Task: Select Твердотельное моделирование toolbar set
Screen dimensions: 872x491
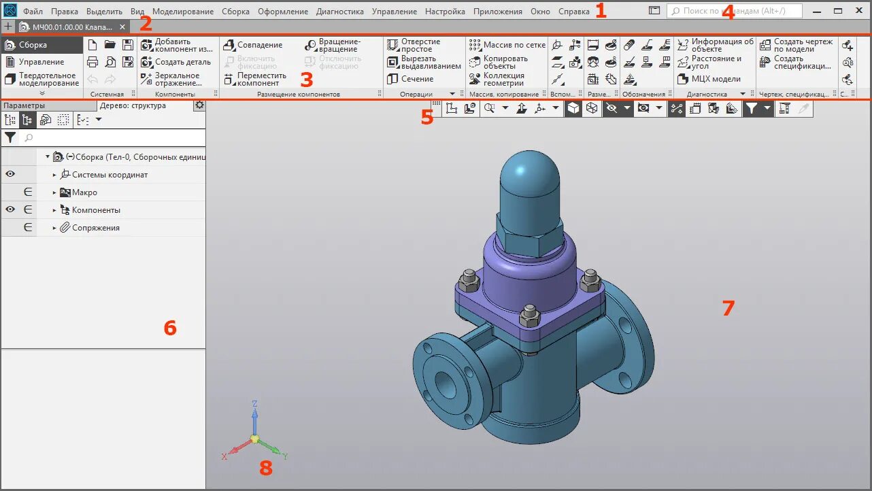Action: click(41, 79)
